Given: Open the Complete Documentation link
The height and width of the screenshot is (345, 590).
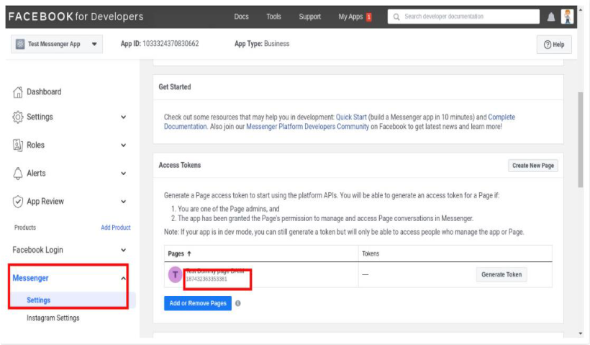Looking at the screenshot, I should pyautogui.click(x=501, y=117).
